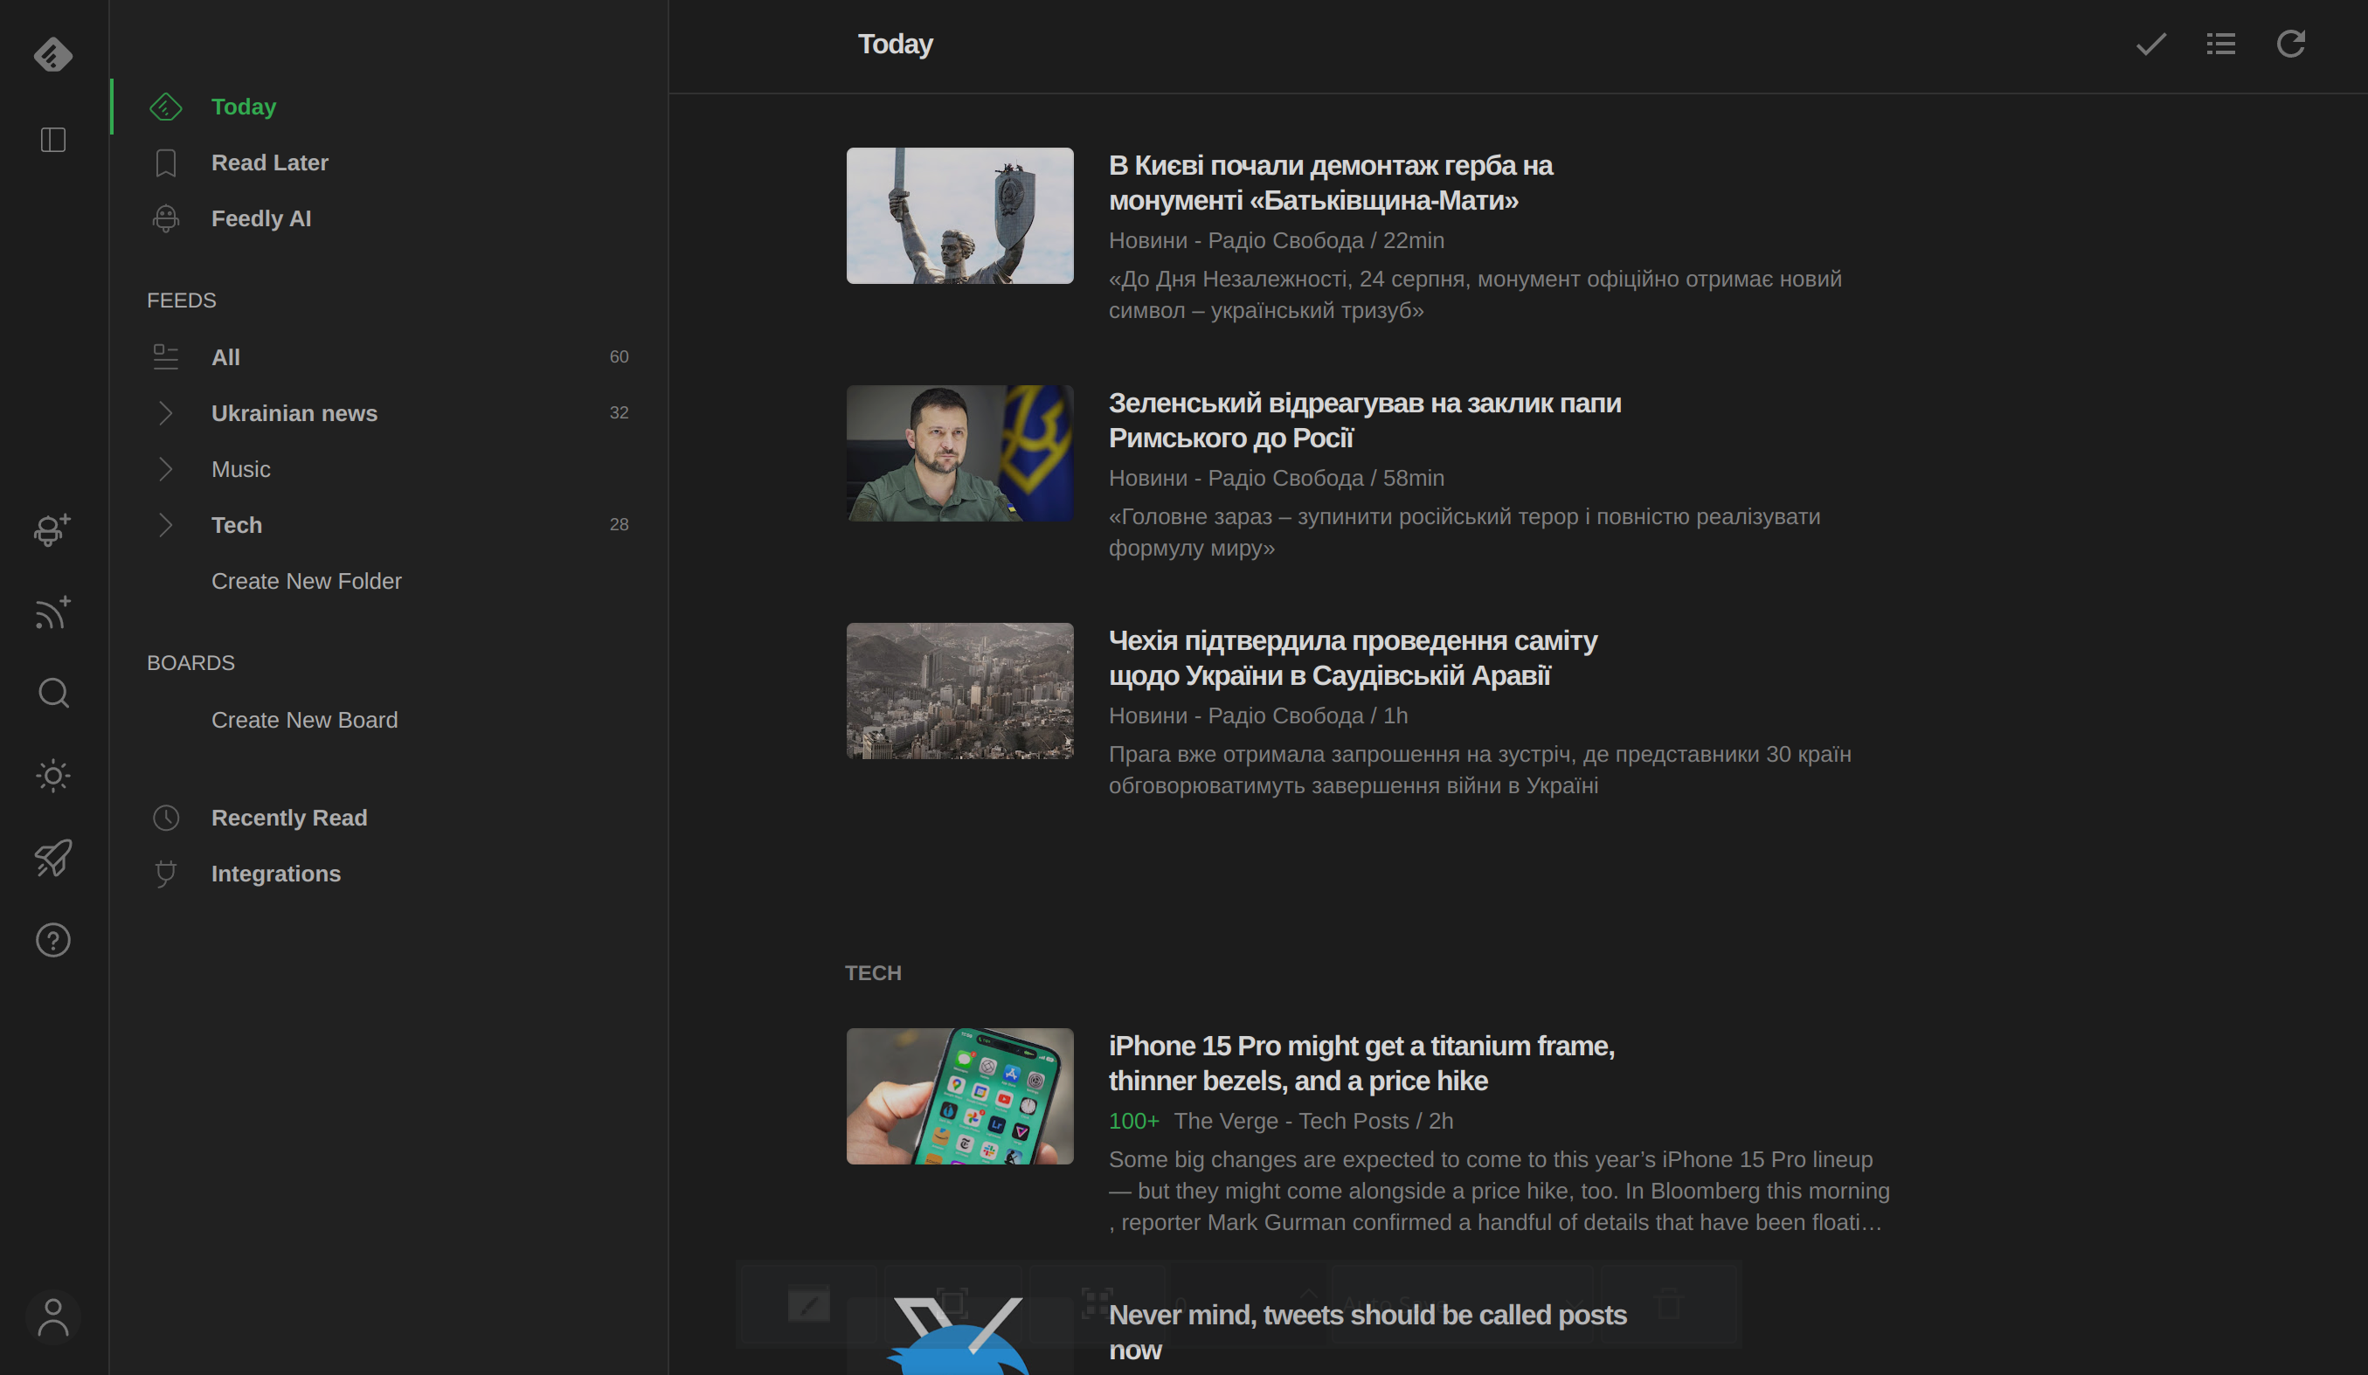2368x1375 pixels.
Task: Click the Zelensky photo thumbnail
Action: coord(959,453)
